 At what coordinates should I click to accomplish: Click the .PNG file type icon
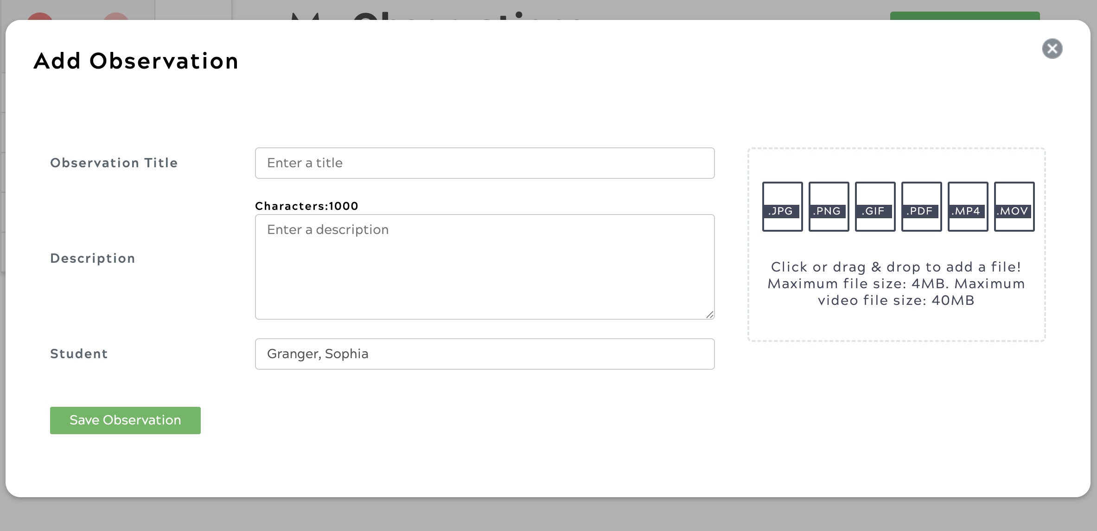coord(829,207)
